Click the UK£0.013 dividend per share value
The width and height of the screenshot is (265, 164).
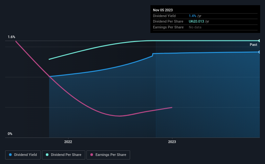tap(196, 22)
